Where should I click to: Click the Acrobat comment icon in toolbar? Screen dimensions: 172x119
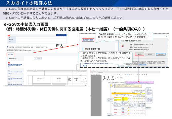(x=142, y=74)
